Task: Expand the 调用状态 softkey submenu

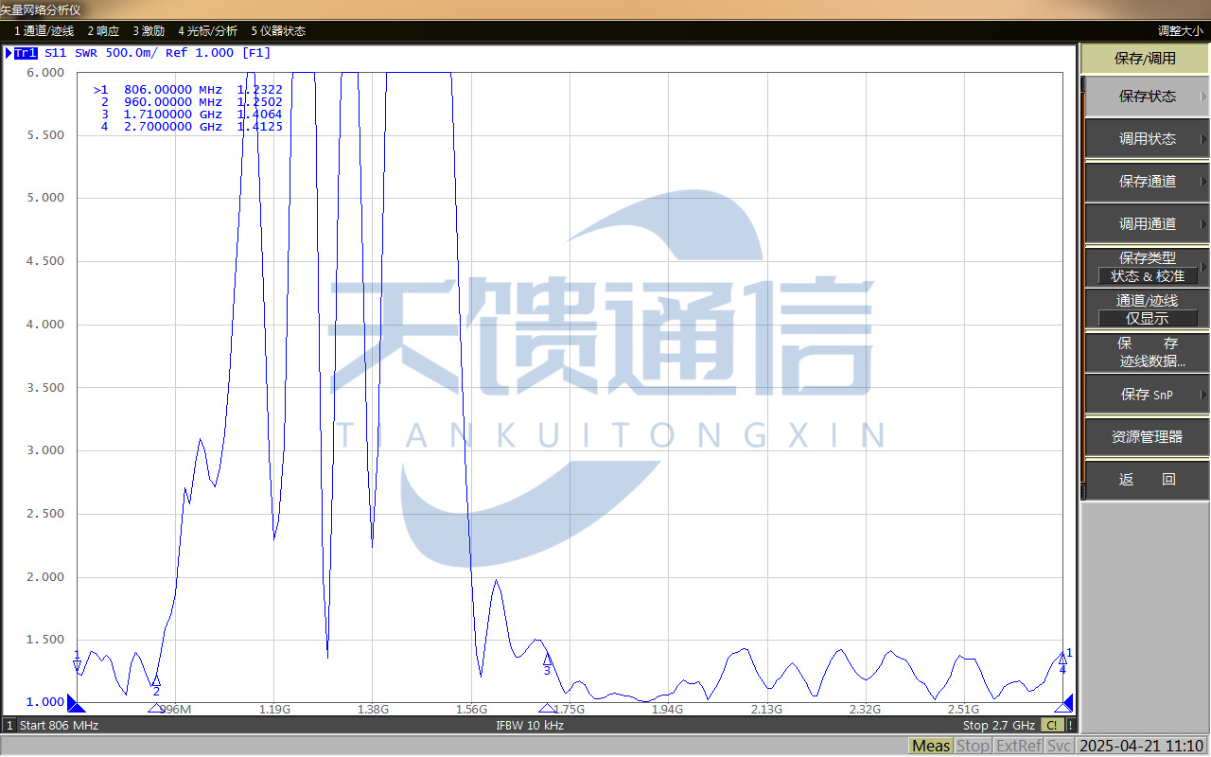Action: [1147, 139]
